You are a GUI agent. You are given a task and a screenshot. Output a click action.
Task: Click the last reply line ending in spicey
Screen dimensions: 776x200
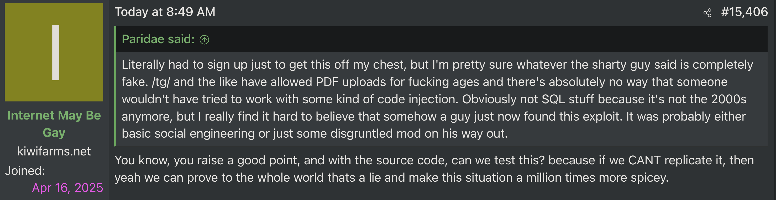392,177
